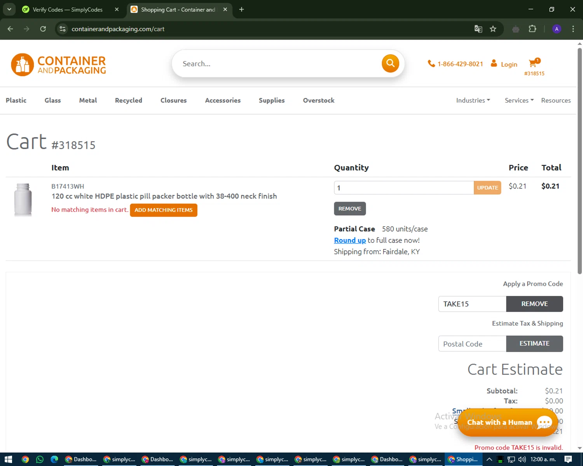
Task: View site information icon in address bar
Action: (x=63, y=29)
